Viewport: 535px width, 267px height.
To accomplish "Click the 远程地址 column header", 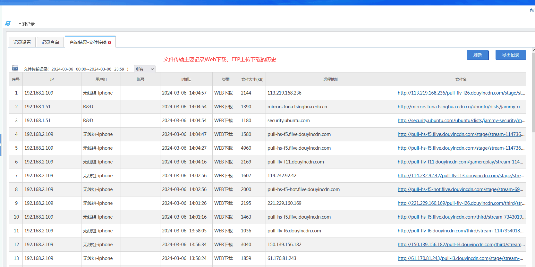I will tap(331, 79).
